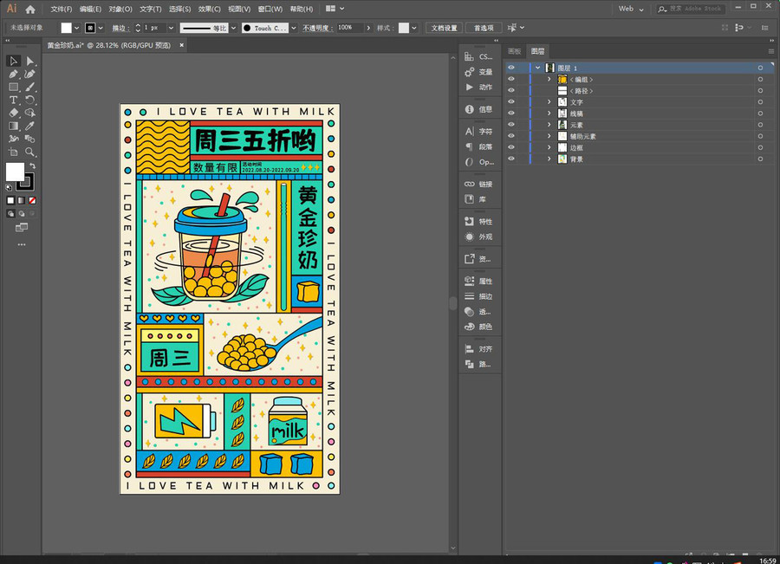780x564 pixels.
Task: Select the Artboard tool
Action: click(x=13, y=152)
